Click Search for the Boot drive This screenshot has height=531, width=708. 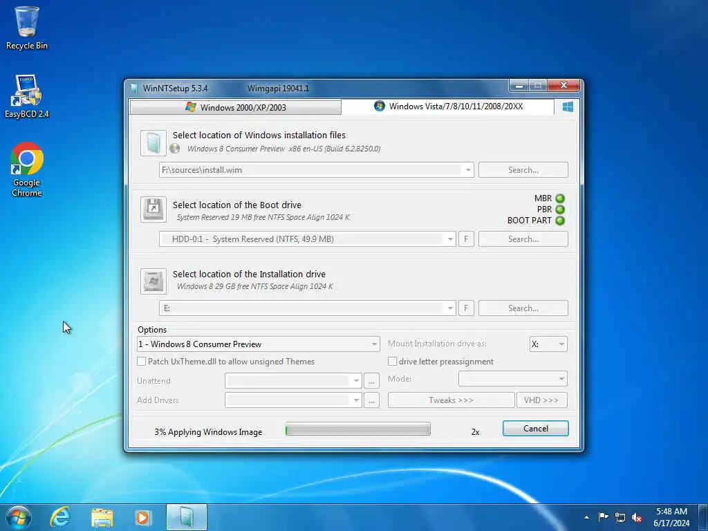[523, 239]
